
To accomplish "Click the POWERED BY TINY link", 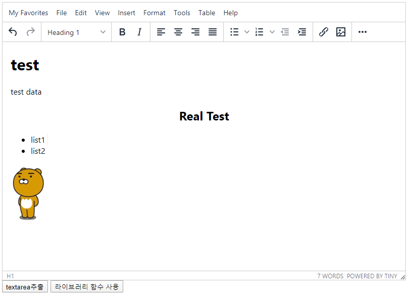I will click(x=372, y=276).
